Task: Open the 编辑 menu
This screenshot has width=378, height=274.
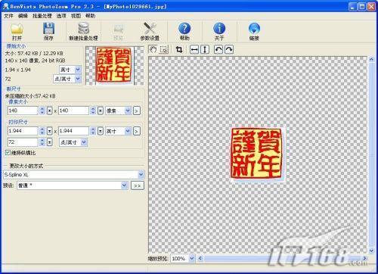Action: point(23,16)
